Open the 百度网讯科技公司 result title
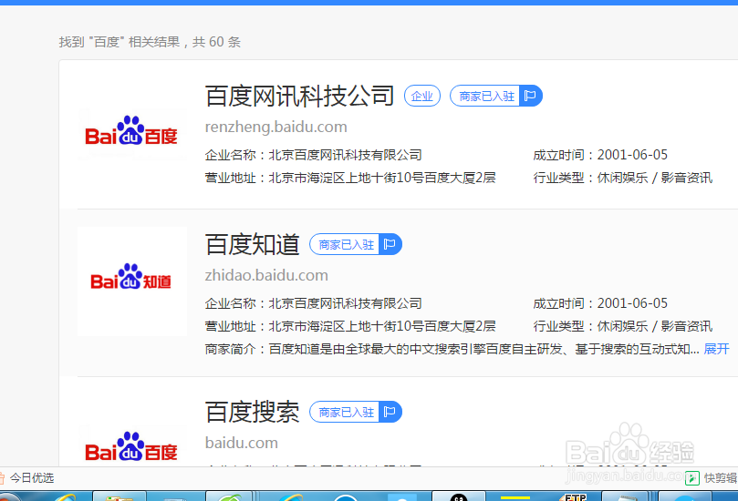Screen dimensions: 738x501 click(299, 96)
